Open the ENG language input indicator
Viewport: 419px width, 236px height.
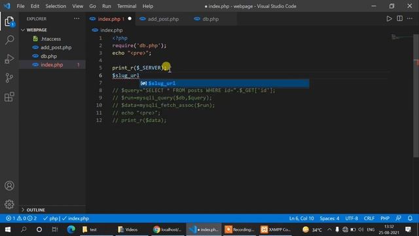click(x=371, y=229)
